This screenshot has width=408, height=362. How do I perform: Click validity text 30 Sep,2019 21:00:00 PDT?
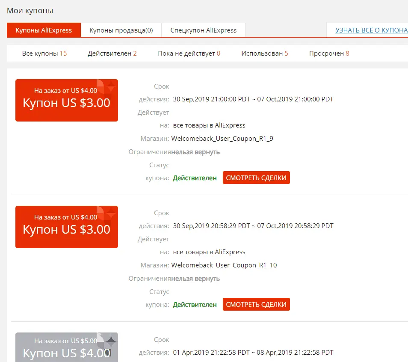point(212,99)
